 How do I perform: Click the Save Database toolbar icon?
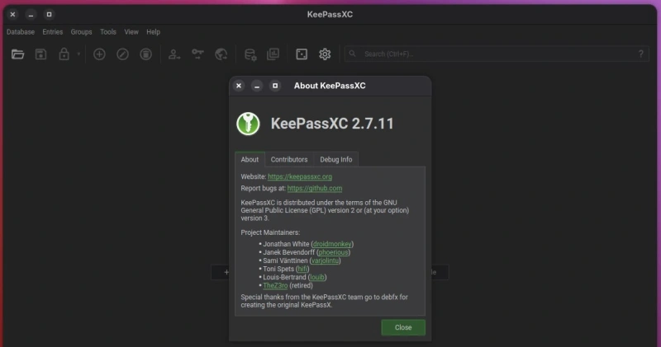(40, 54)
